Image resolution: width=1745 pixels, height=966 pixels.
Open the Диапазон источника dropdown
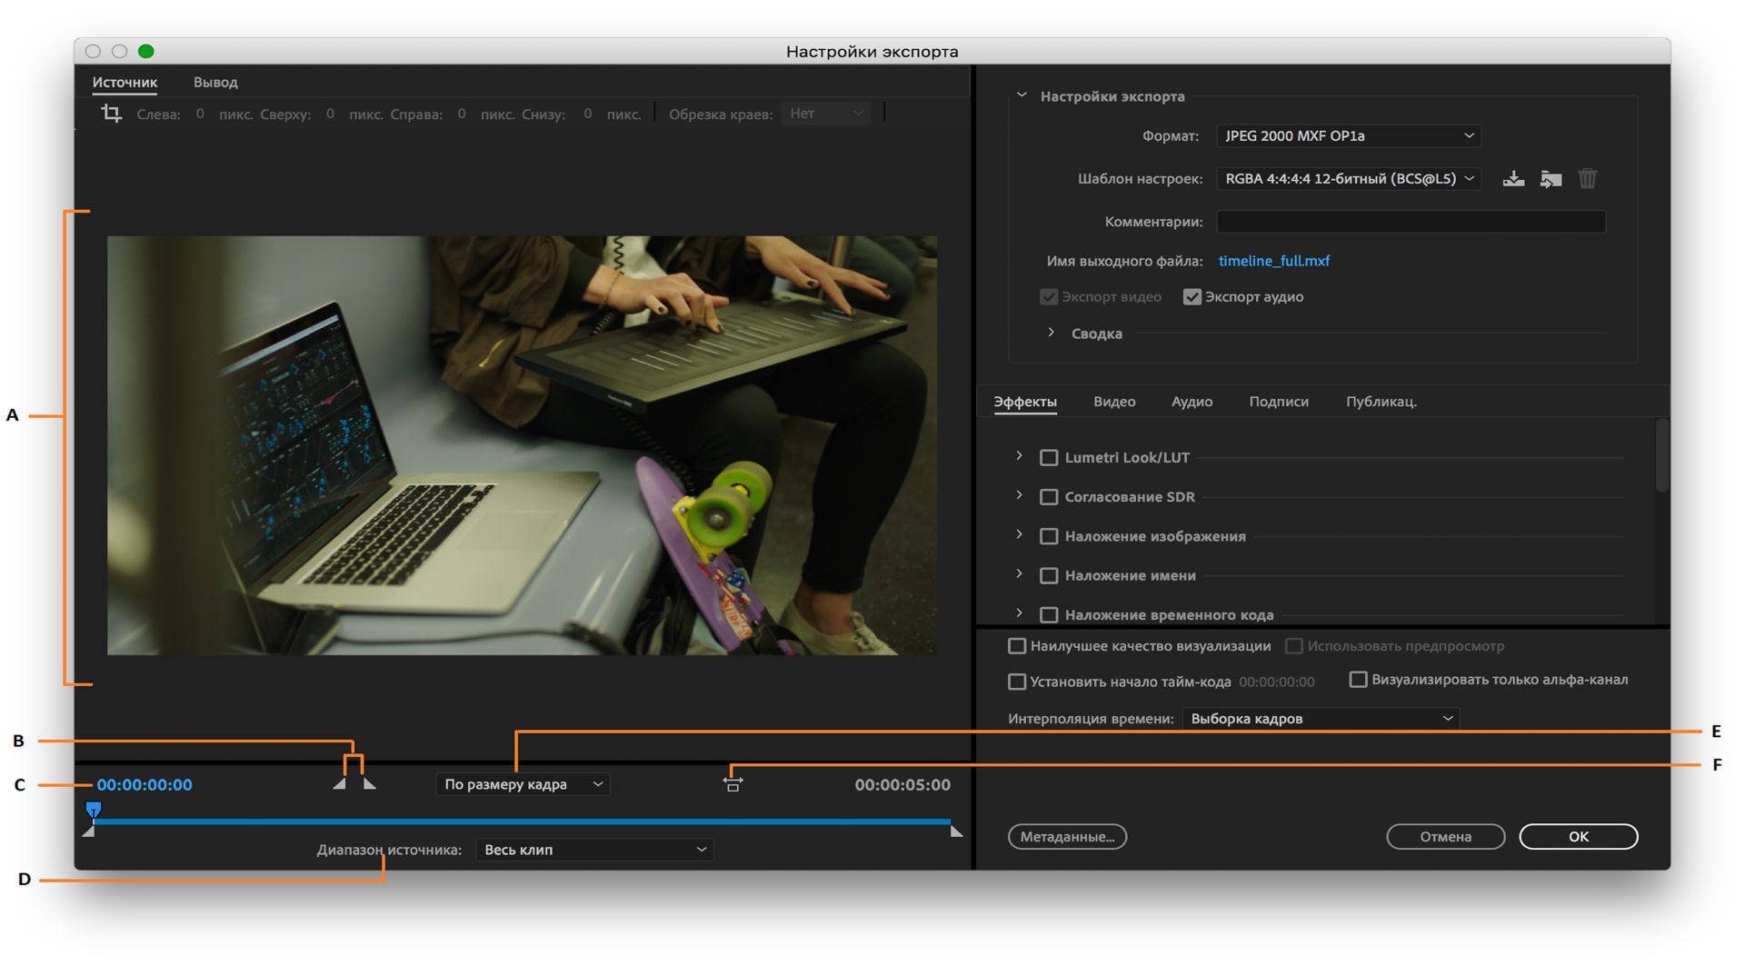594,850
